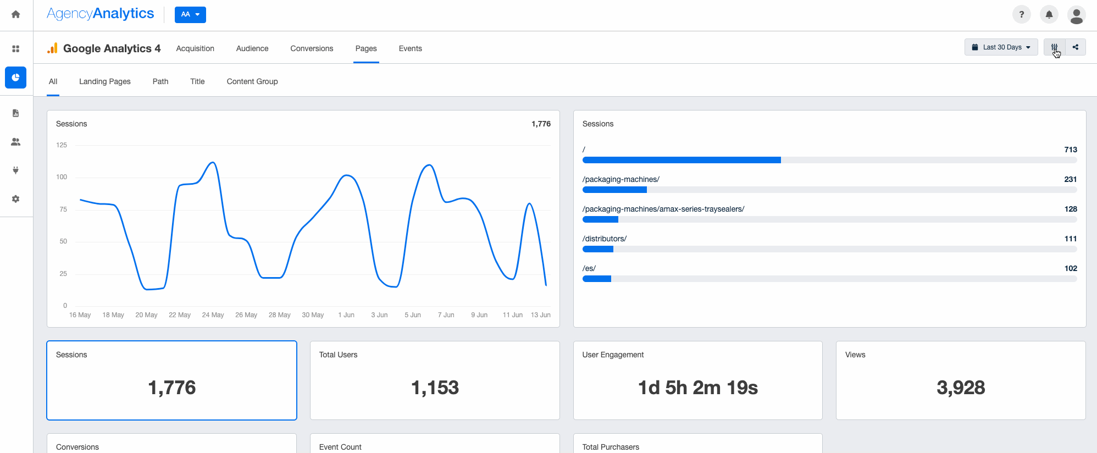Open the filter settings sliders icon

pos(1054,47)
